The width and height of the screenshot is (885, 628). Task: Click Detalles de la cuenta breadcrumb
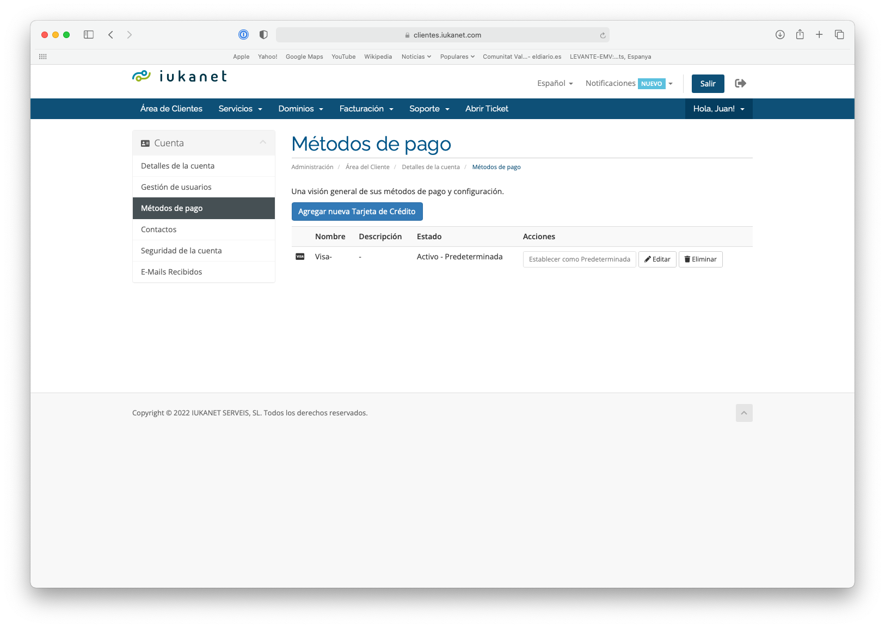431,167
